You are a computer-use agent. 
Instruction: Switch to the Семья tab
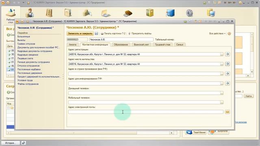(x=180, y=45)
